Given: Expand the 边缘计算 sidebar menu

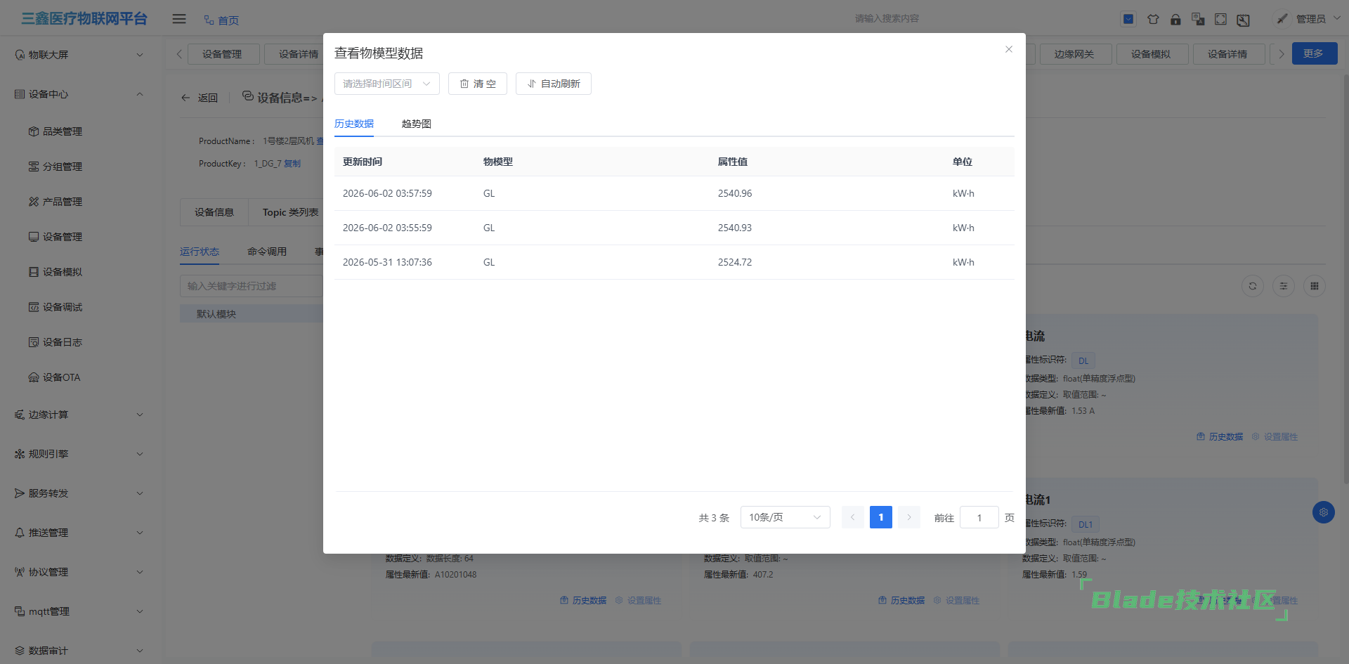Looking at the screenshot, I should [x=79, y=415].
